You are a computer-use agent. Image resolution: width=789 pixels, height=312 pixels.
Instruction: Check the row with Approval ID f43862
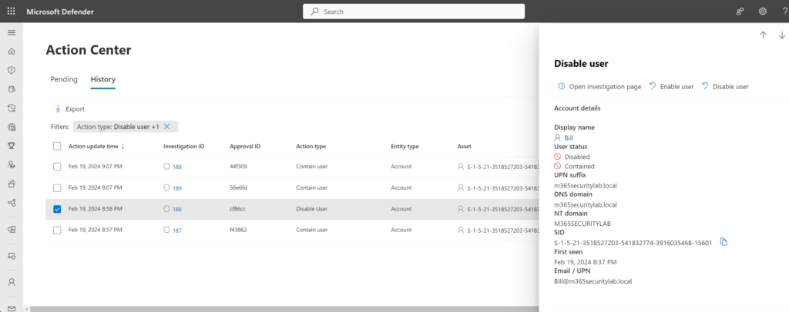[x=57, y=231]
